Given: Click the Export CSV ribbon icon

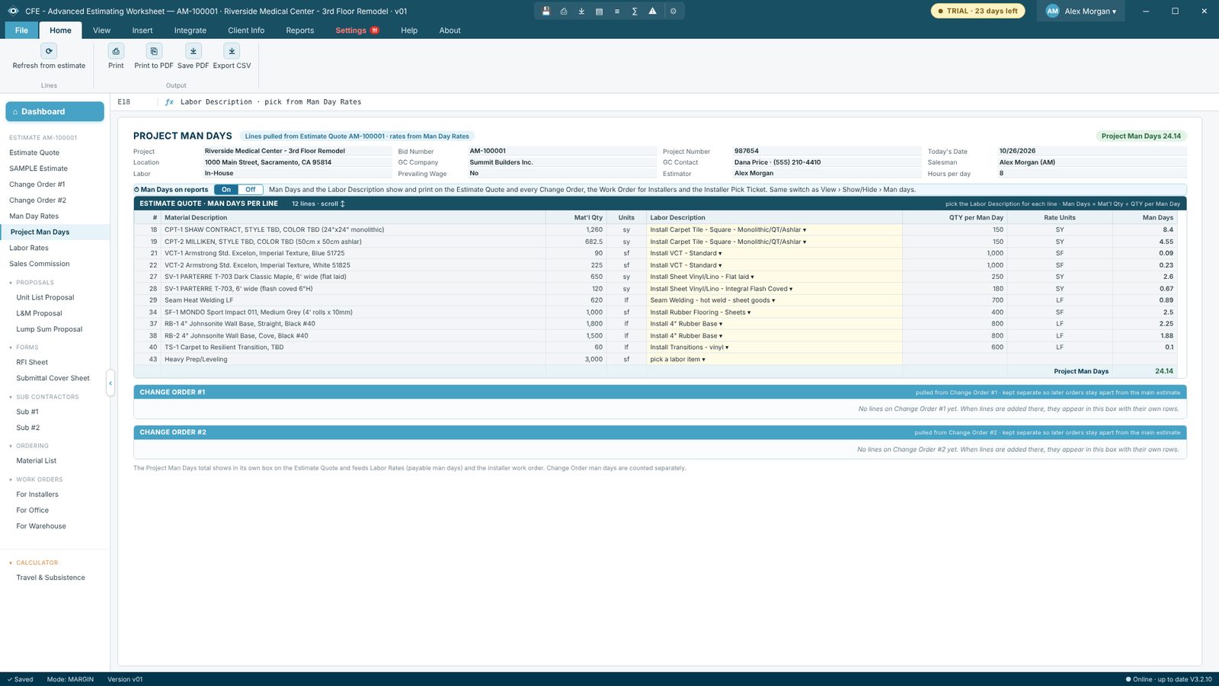Looking at the screenshot, I should pyautogui.click(x=232, y=51).
